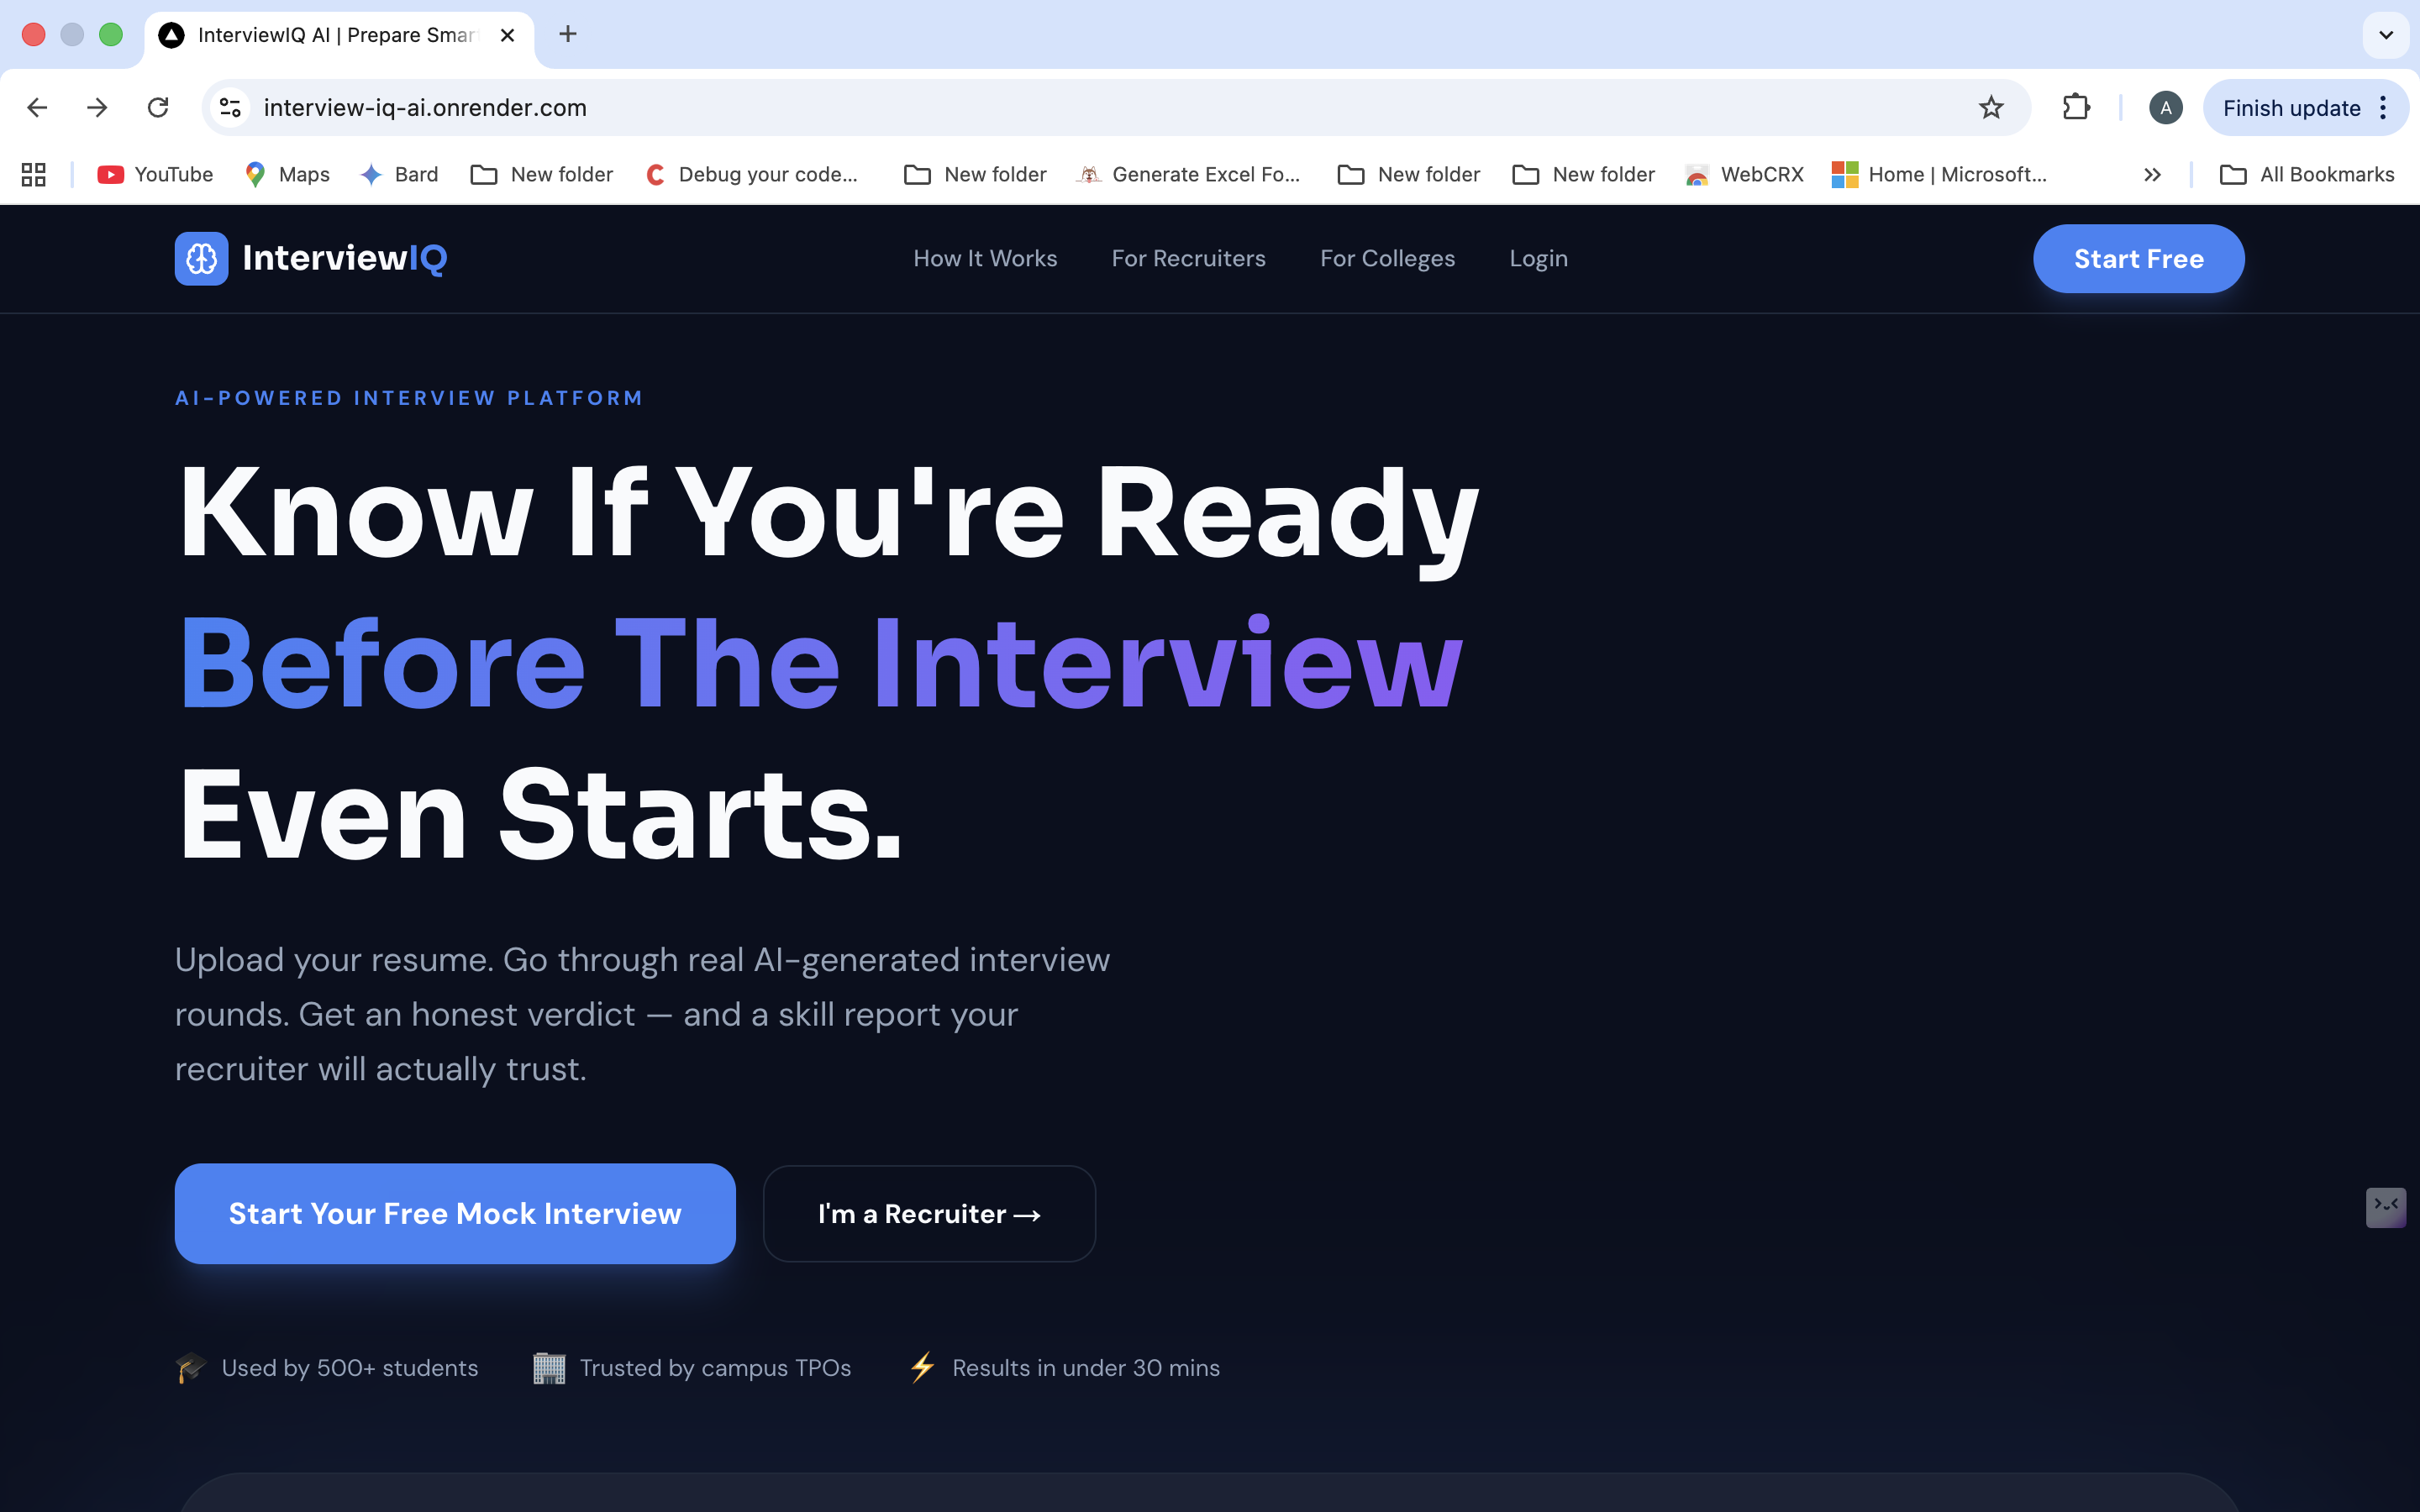The image size is (2420, 1512).
Task: Click the InterviewIQ brain logo
Action: [201, 258]
